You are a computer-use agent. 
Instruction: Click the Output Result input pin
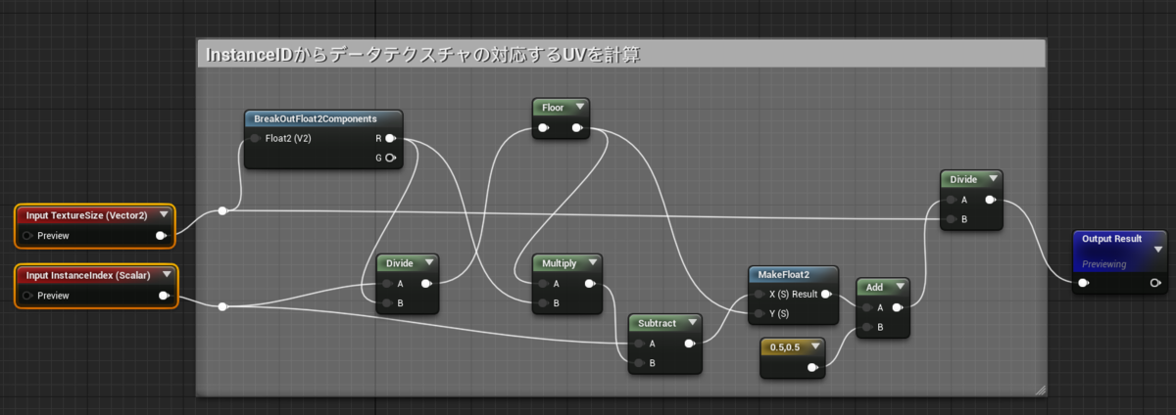click(x=1083, y=284)
